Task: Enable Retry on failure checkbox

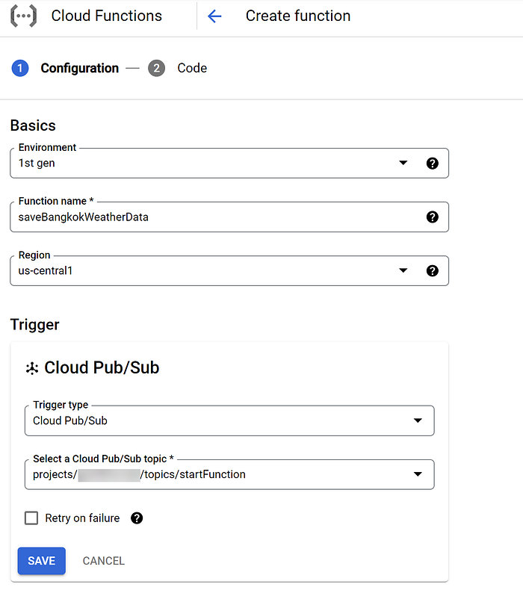Action: point(31,518)
